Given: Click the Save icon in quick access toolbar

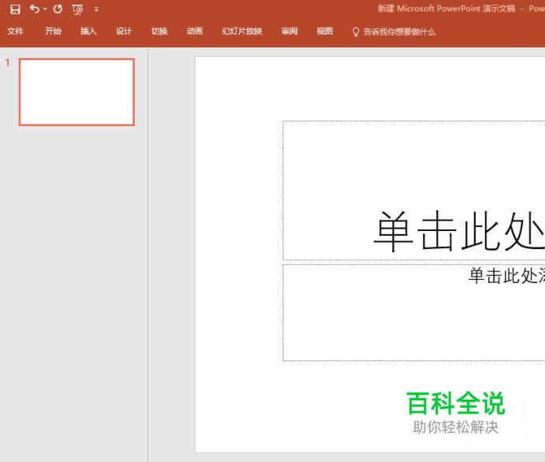Looking at the screenshot, I should [x=15, y=9].
